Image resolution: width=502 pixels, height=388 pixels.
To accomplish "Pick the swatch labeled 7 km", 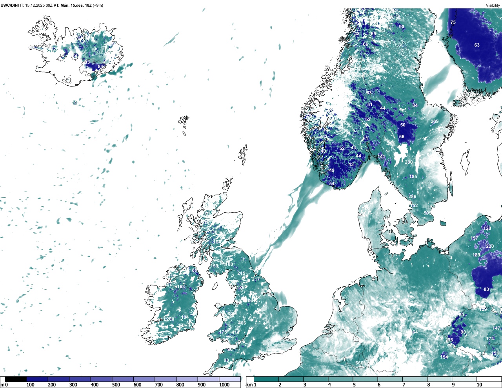I will [x=415, y=379].
